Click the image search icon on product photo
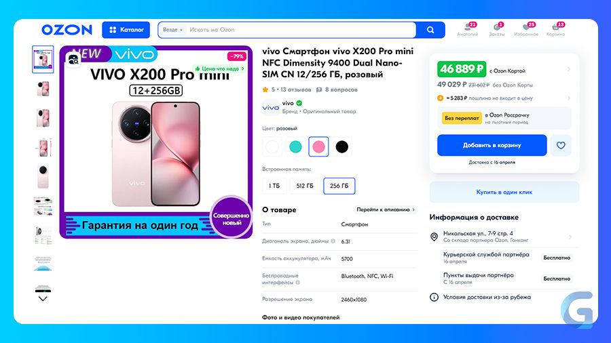 73,60
